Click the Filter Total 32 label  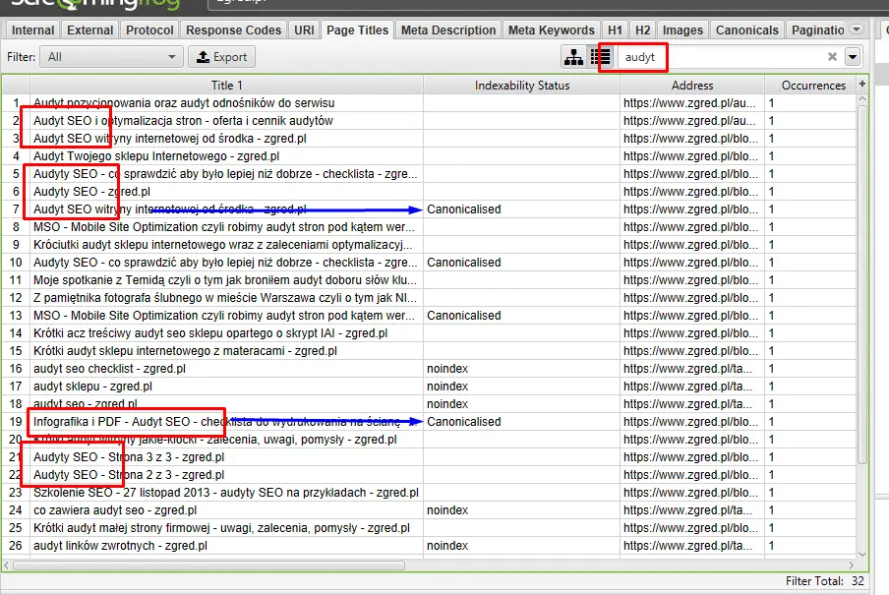click(824, 581)
